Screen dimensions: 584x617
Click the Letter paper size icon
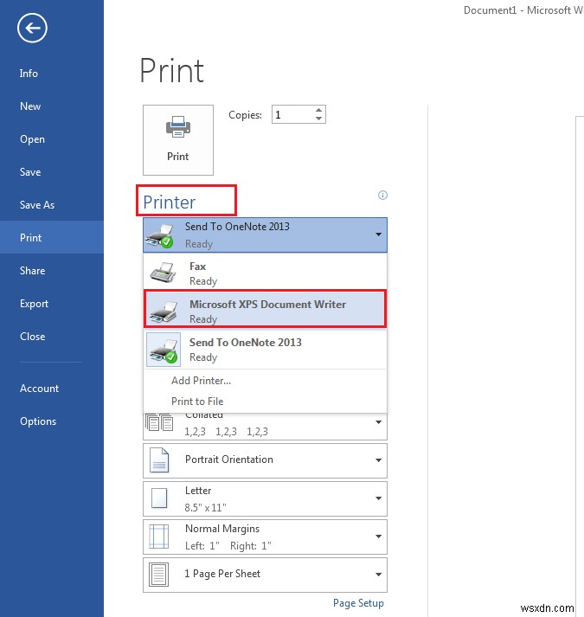pyautogui.click(x=159, y=498)
